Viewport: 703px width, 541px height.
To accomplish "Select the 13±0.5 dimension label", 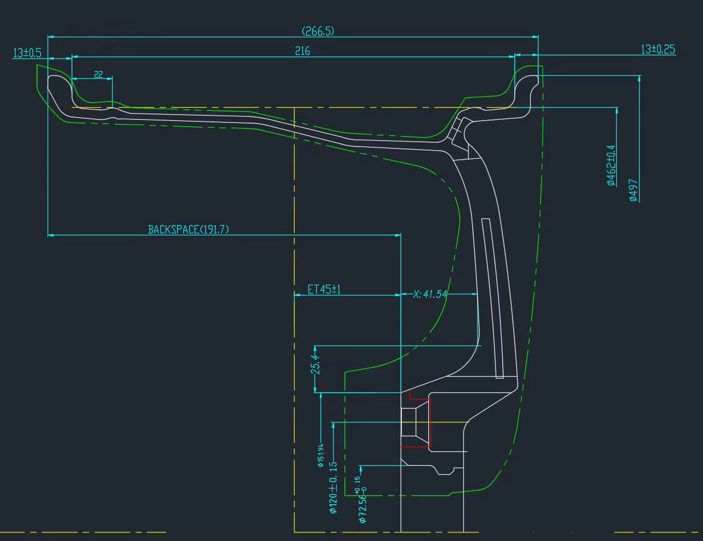I will (x=27, y=53).
